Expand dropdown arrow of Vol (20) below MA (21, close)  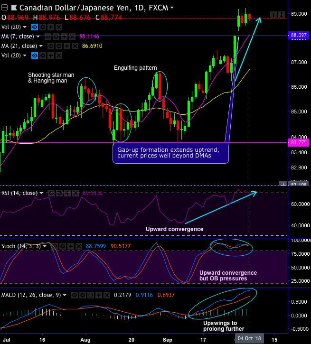[25, 56]
